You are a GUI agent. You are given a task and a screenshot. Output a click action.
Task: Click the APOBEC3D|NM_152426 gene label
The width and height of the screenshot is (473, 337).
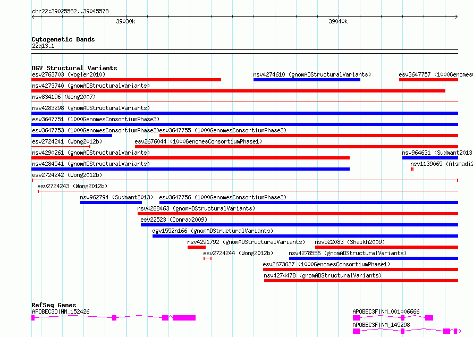tap(61, 311)
